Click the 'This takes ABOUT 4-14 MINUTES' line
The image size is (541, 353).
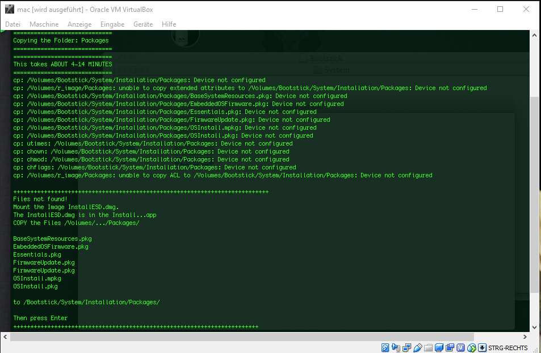pos(62,64)
